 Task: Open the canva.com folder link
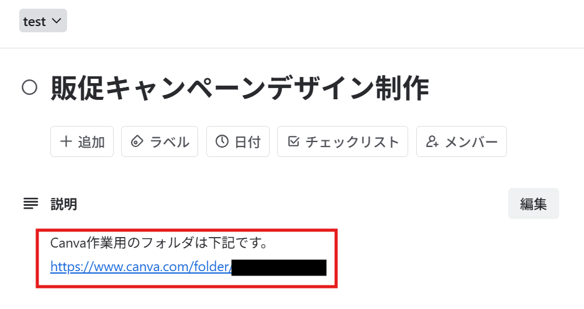[141, 267]
